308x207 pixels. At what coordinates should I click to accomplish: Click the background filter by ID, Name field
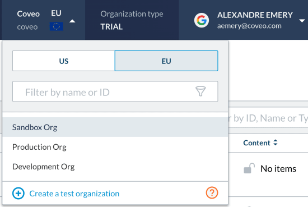268,118
